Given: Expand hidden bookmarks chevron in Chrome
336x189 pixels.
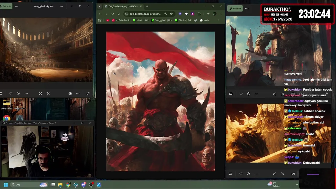Looking at the screenshot, I should 218,20.
